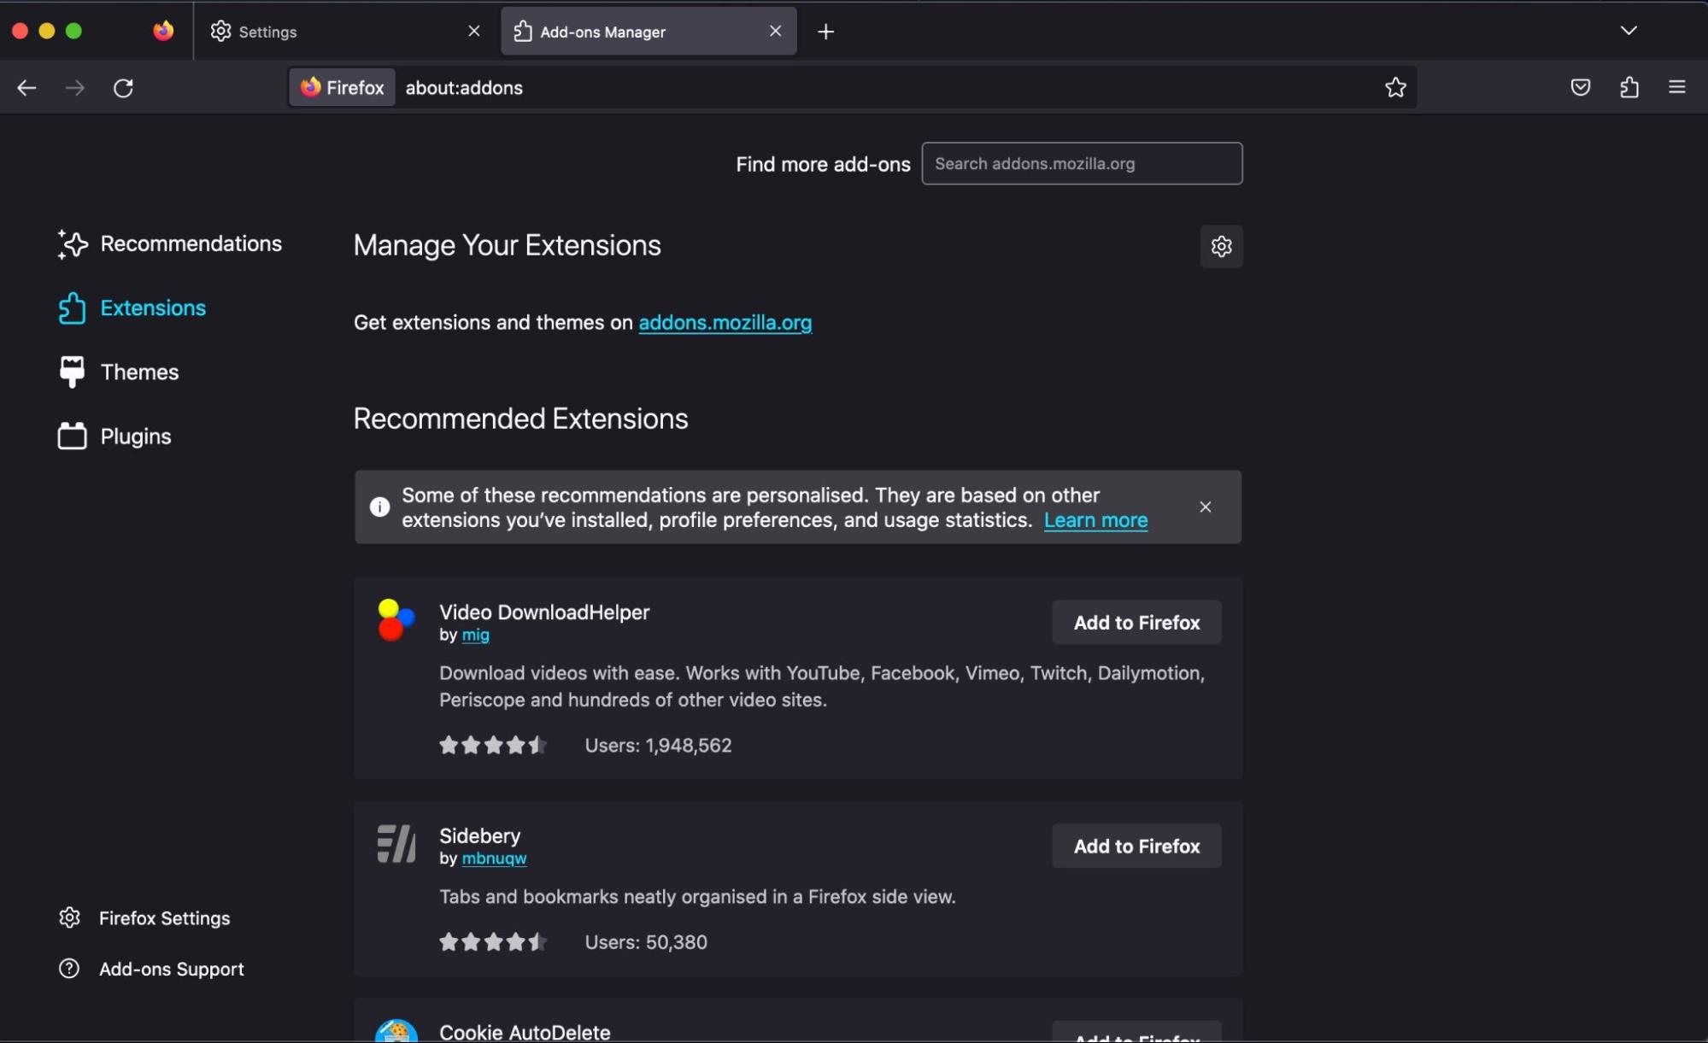Close the Settings tab
1708x1043 pixels.
click(x=473, y=31)
